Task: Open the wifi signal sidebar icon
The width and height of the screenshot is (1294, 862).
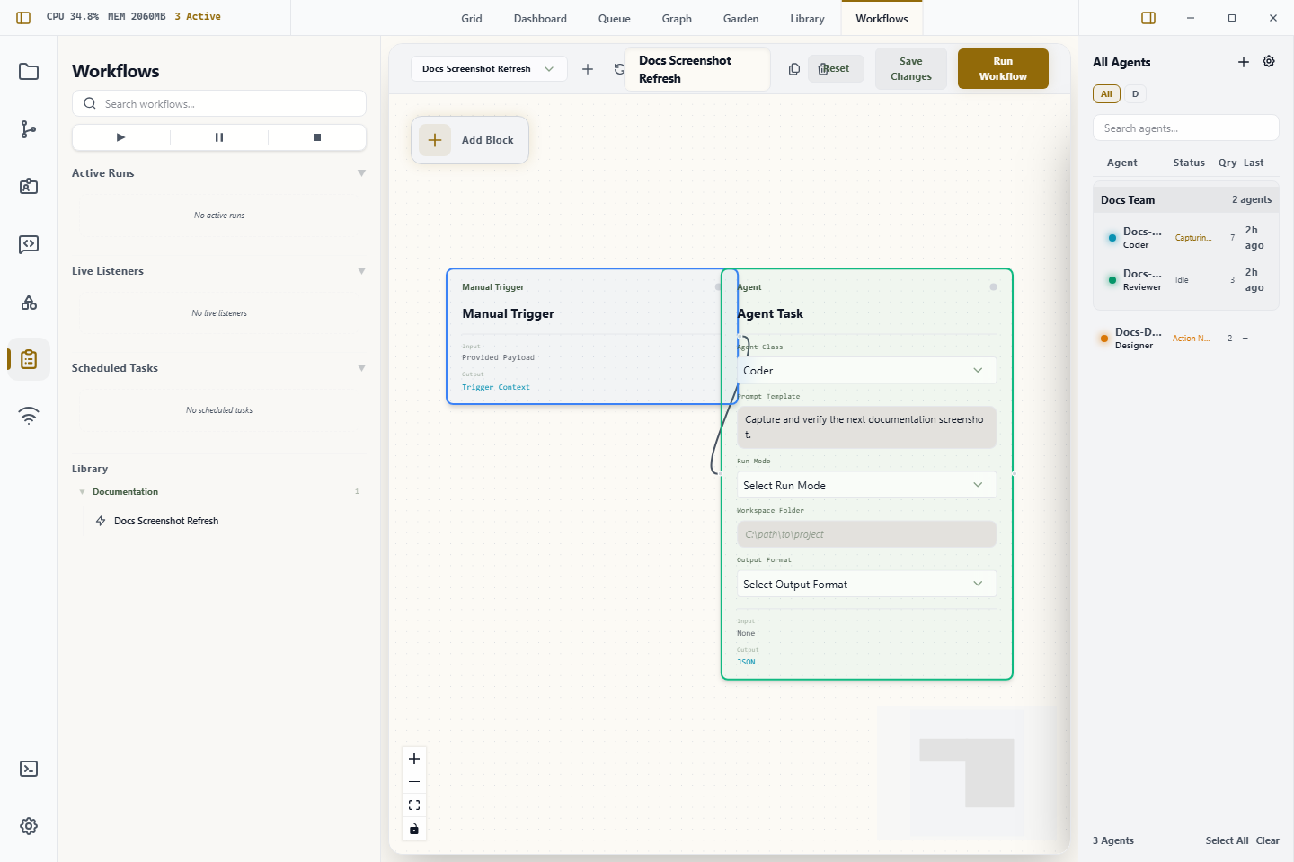Action: click(x=29, y=416)
